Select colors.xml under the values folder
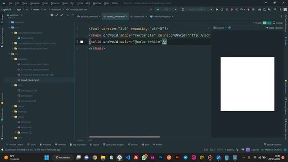Viewport: 288px width, 162px height. pos(26,122)
